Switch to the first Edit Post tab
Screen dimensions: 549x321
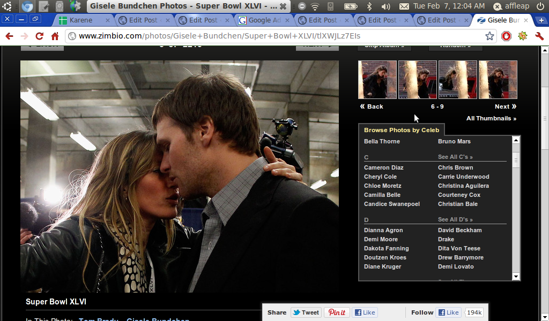pos(143,20)
